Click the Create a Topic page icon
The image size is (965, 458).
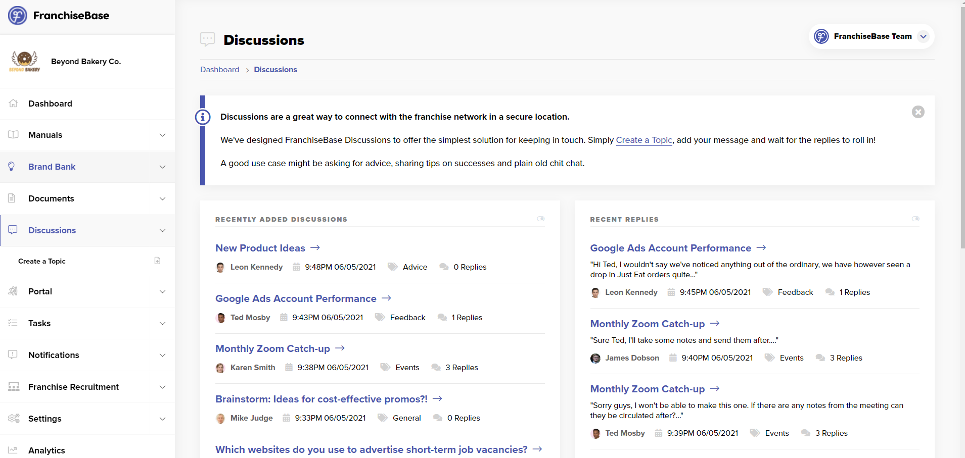pos(157,261)
